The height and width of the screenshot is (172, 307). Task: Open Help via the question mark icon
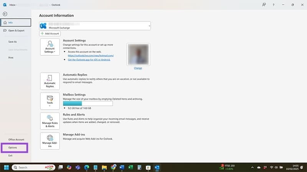coord(273,5)
